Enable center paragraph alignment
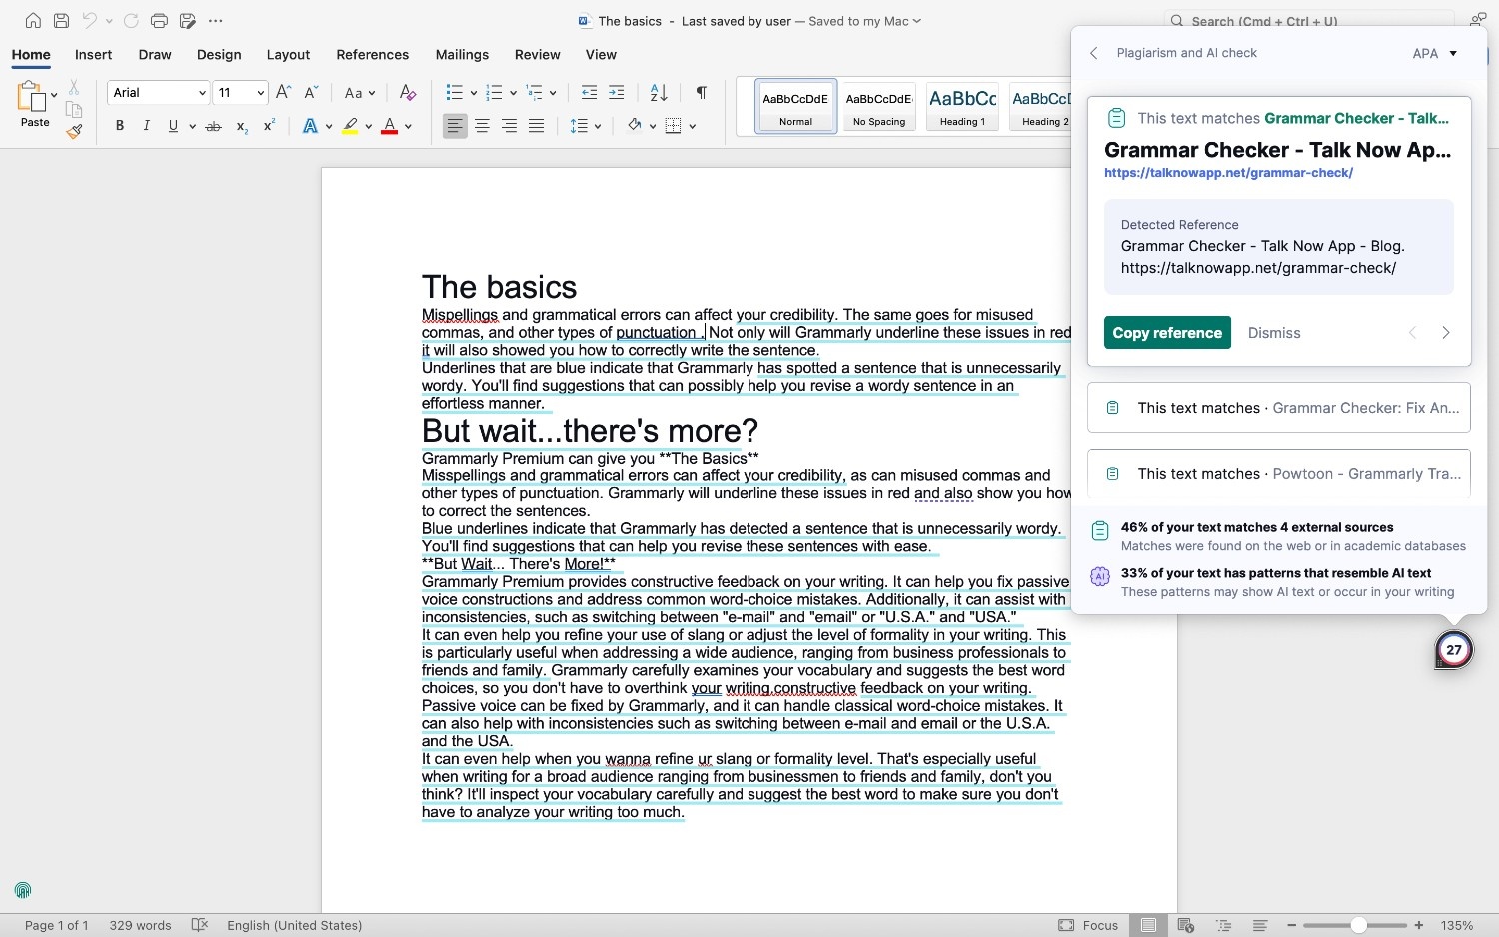This screenshot has height=937, width=1499. tap(482, 126)
